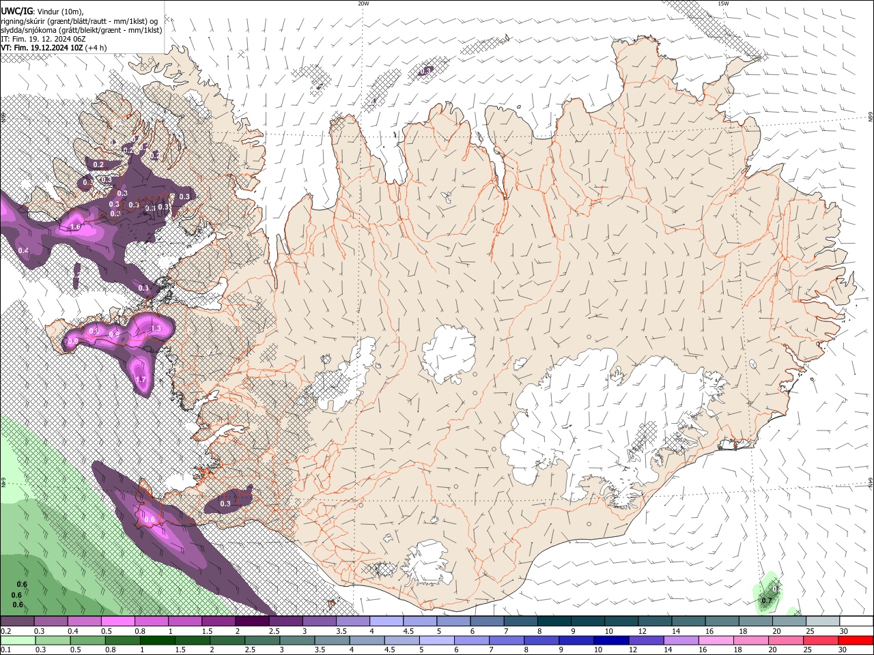Click the '0.3' value in the purple patch east of Reykjanes
Viewport: 874px width, 655px height.
pyautogui.click(x=225, y=504)
